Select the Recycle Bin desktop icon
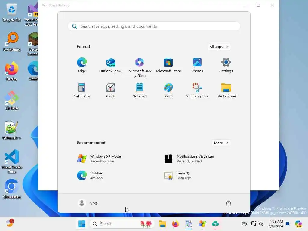This screenshot has width=308, height=231. point(12,13)
